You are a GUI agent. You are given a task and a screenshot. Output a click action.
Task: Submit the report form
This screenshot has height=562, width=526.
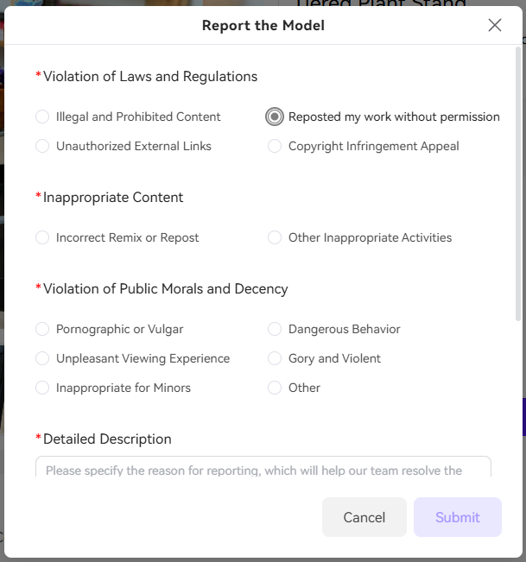tap(458, 517)
